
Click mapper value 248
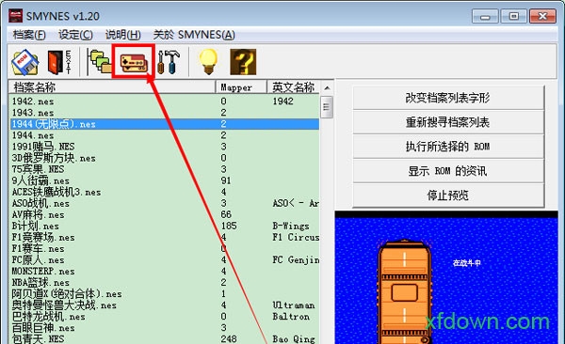(229, 339)
